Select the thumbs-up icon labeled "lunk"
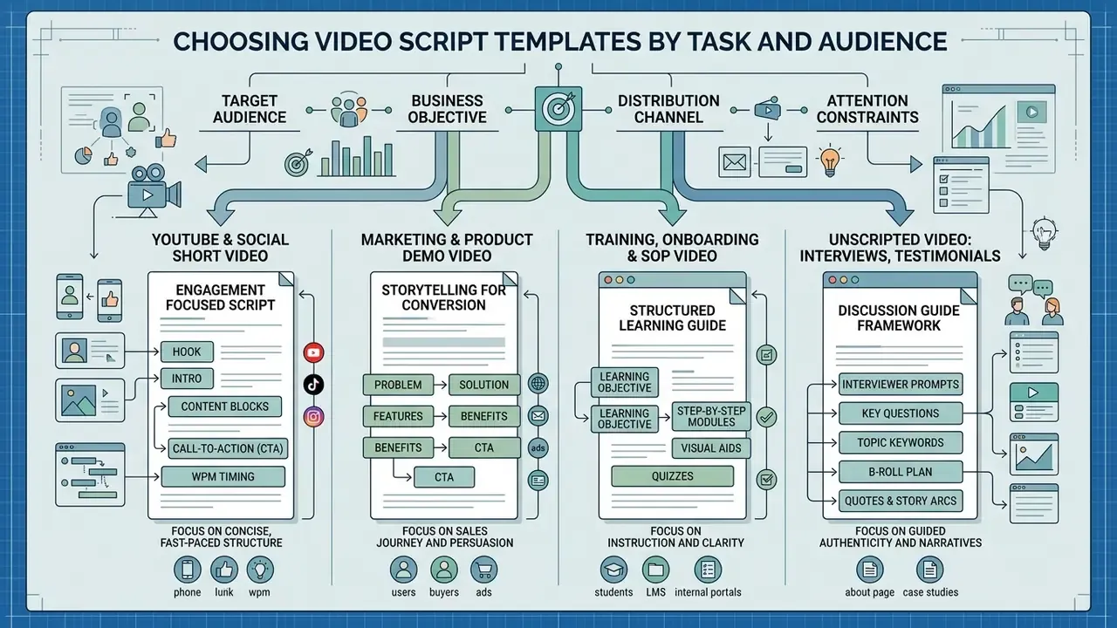This screenshot has height=628, width=1117. [224, 570]
